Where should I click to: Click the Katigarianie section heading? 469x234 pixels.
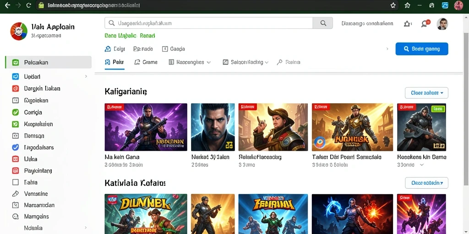tap(125, 91)
